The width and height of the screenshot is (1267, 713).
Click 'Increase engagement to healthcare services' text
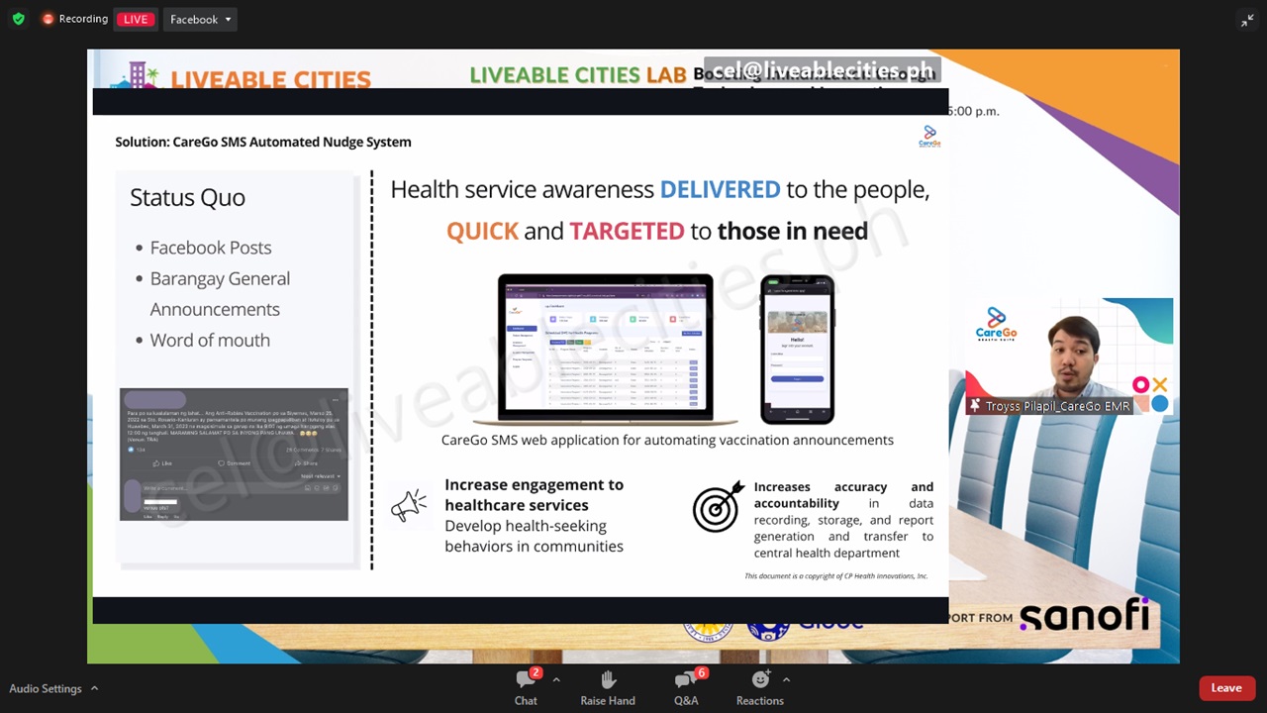pos(534,494)
